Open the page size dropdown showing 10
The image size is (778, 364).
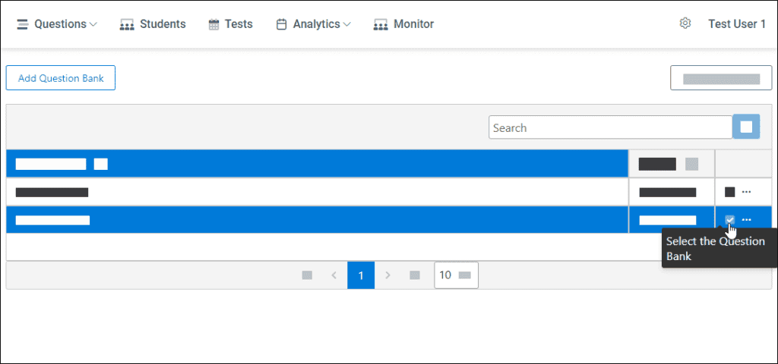[456, 275]
